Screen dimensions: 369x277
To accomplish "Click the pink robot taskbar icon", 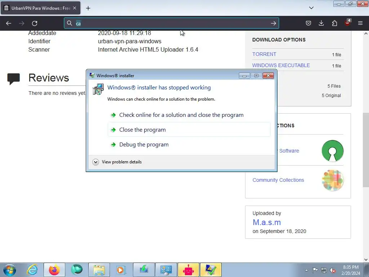I will [x=188, y=270].
